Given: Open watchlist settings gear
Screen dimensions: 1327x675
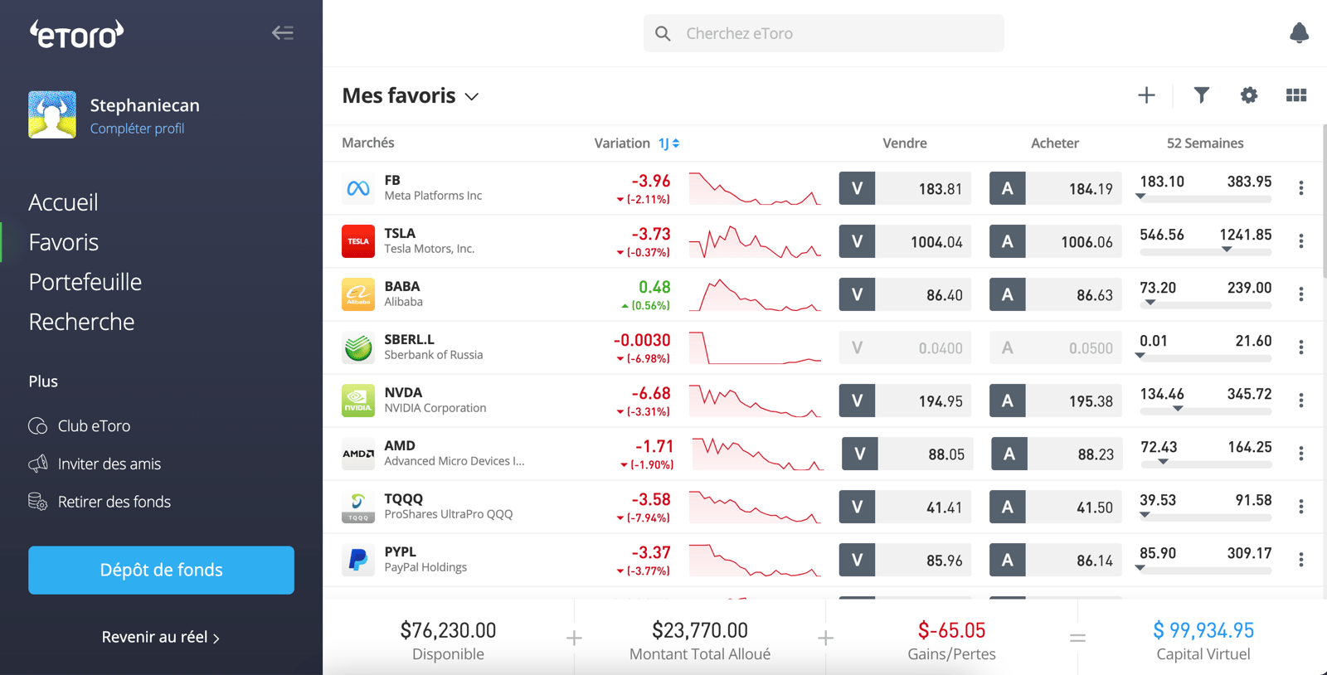Looking at the screenshot, I should point(1248,95).
